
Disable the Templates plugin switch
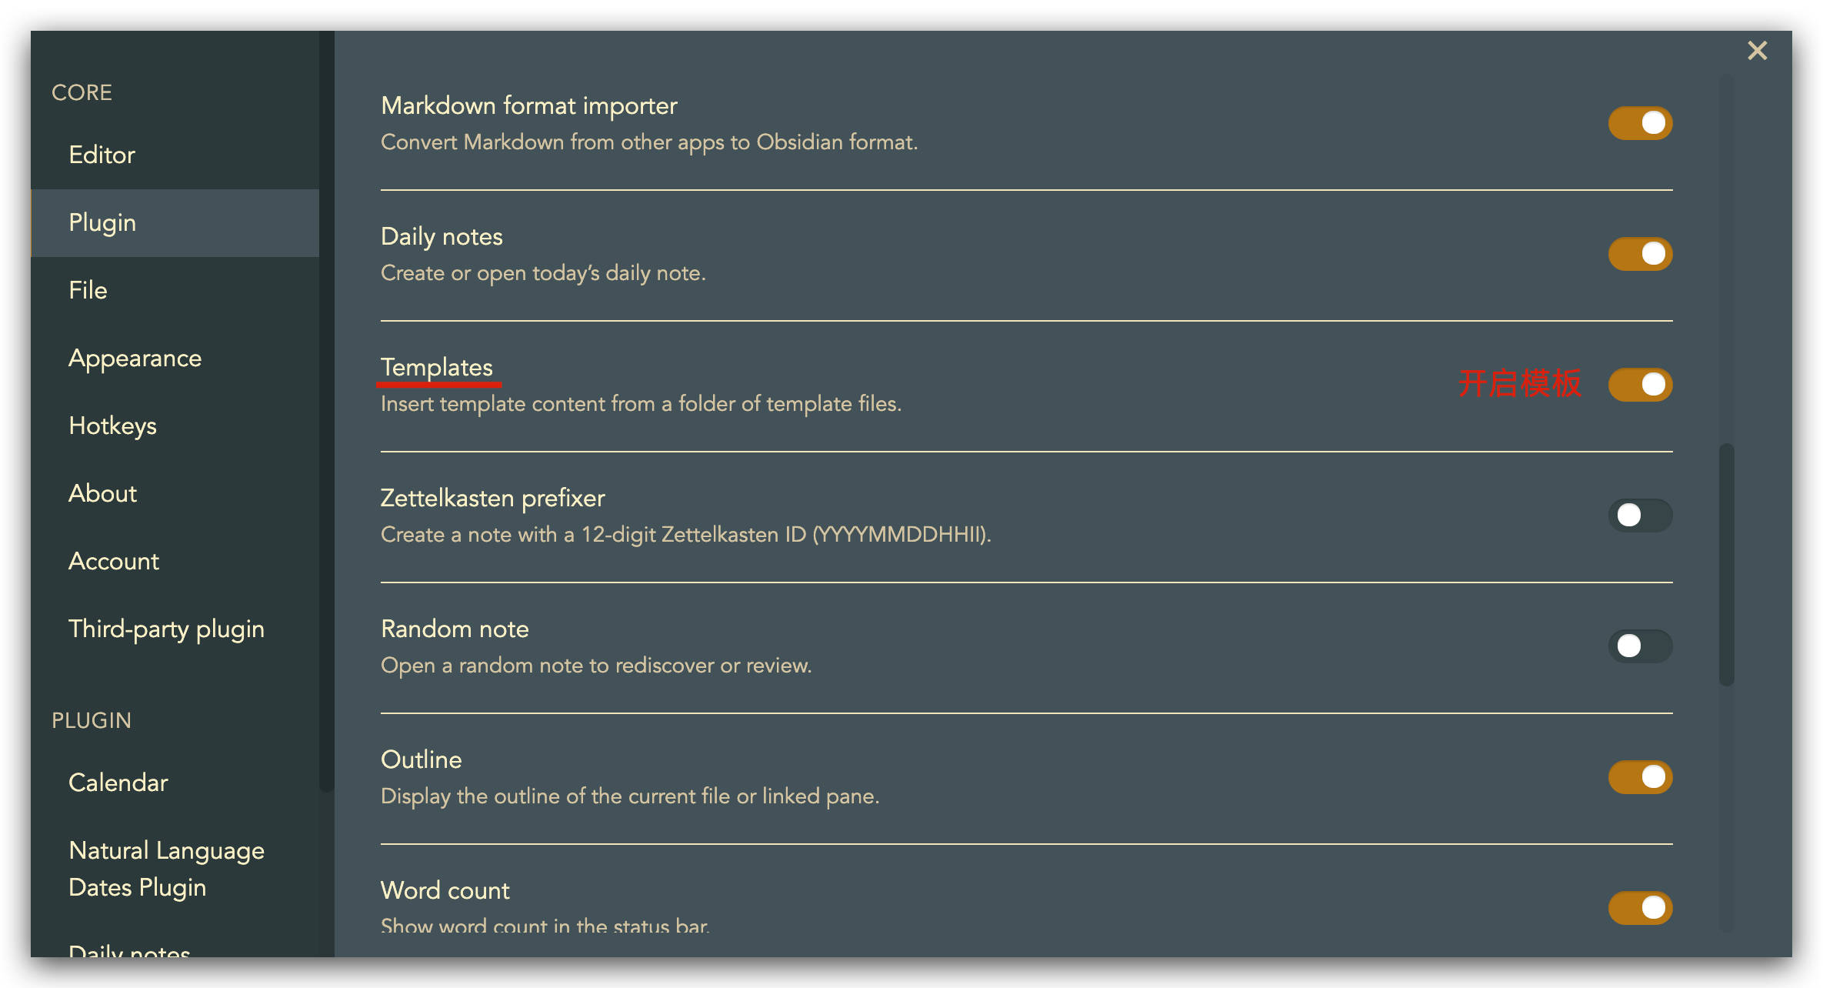pos(1640,385)
